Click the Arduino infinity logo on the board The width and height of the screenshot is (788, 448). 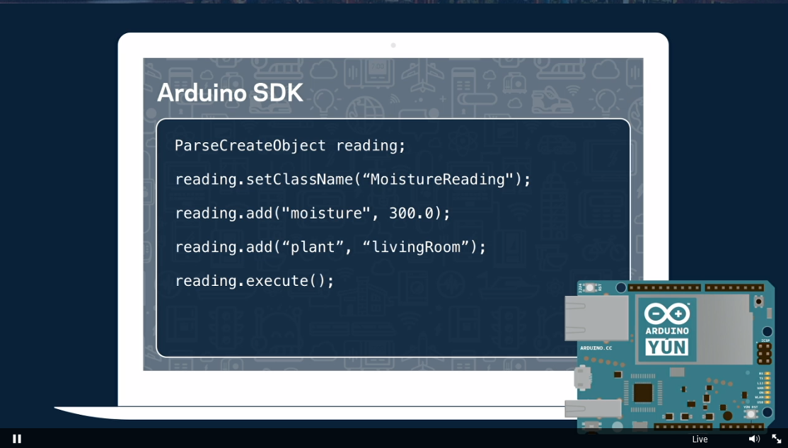(x=667, y=314)
